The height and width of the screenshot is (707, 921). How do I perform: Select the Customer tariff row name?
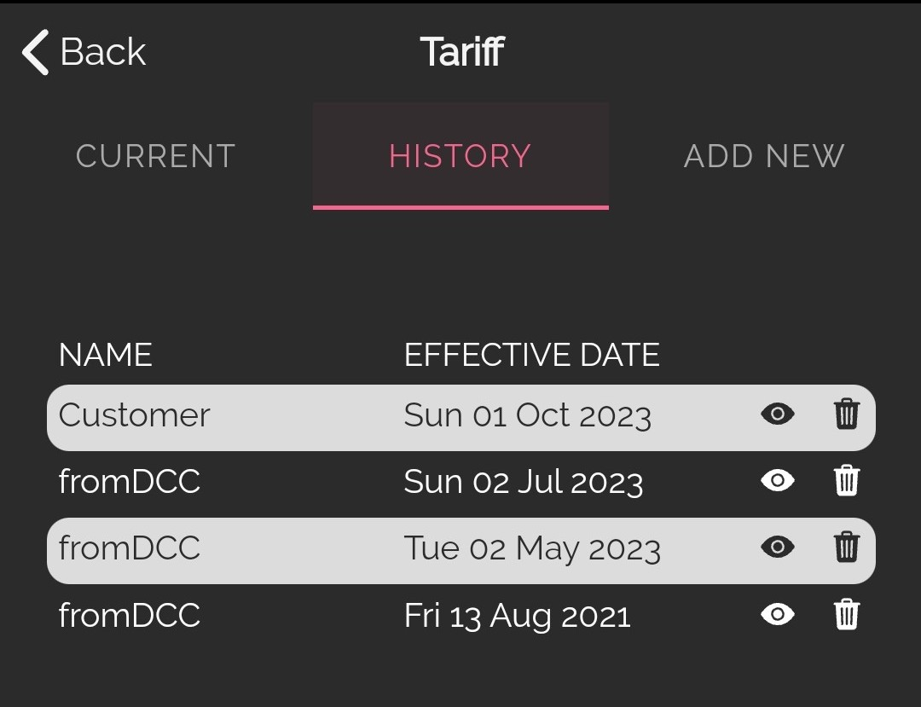coord(134,415)
